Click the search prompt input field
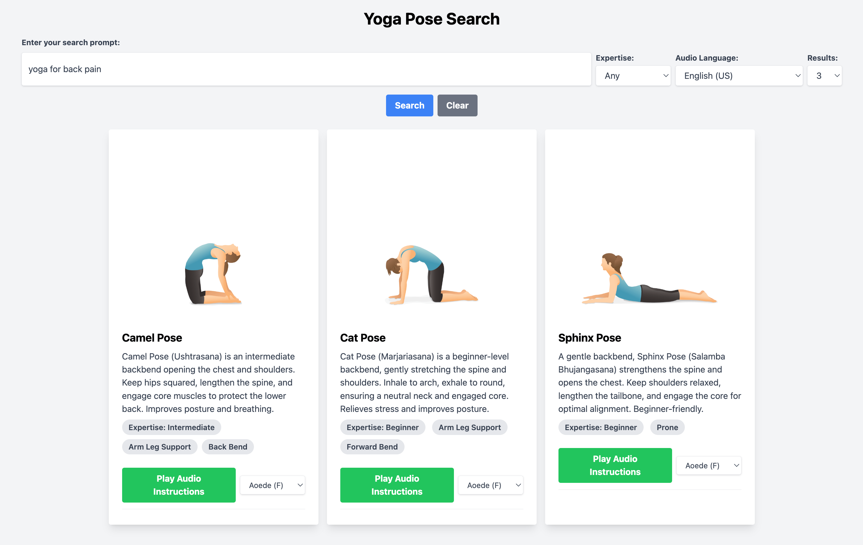The width and height of the screenshot is (863, 545). tap(306, 69)
